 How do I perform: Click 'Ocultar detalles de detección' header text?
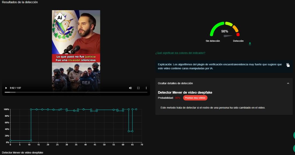click(175, 83)
